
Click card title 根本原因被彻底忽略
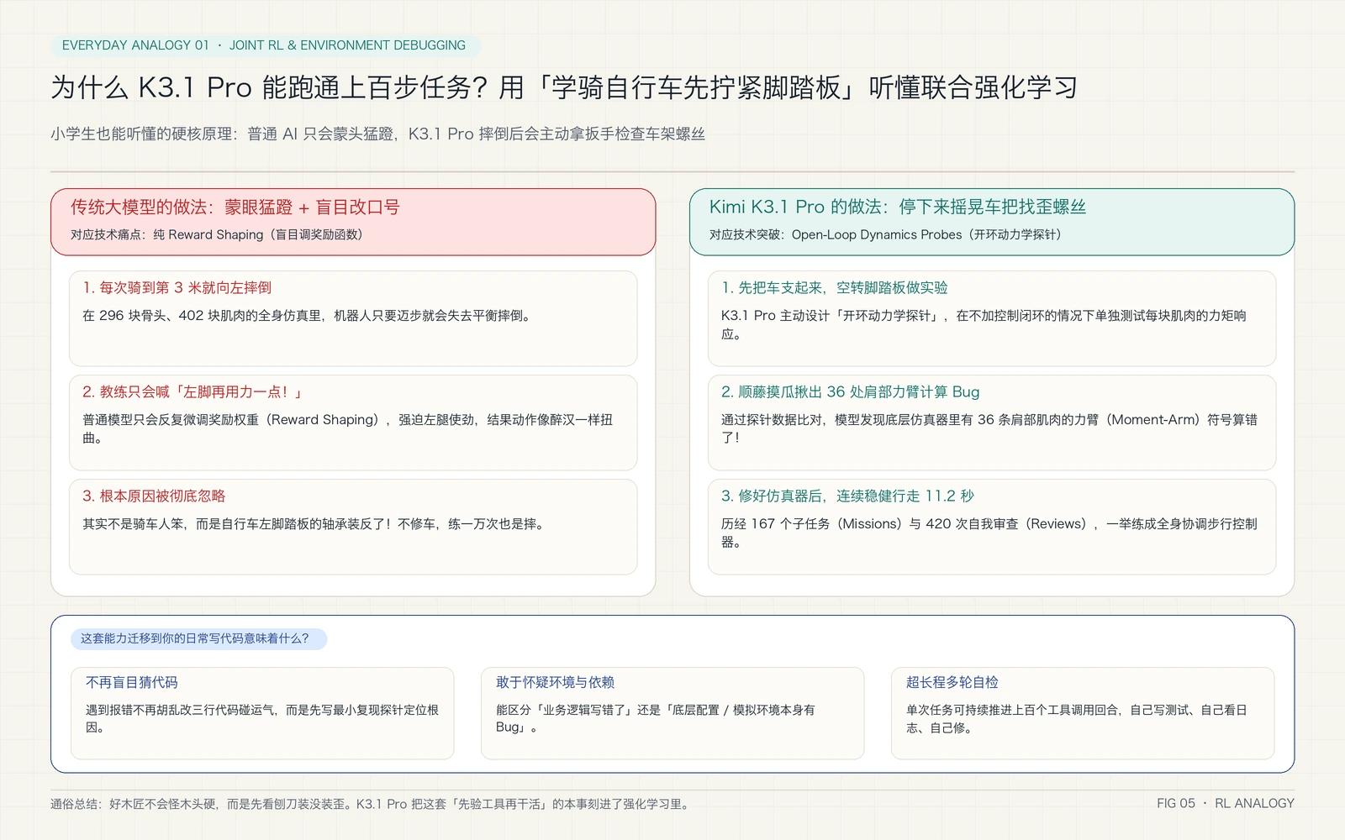[154, 496]
